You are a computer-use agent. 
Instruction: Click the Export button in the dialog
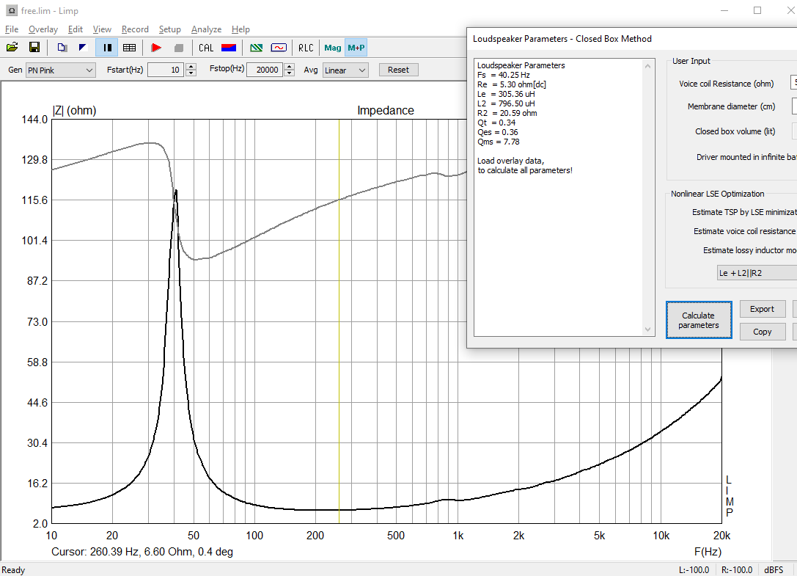pos(762,309)
